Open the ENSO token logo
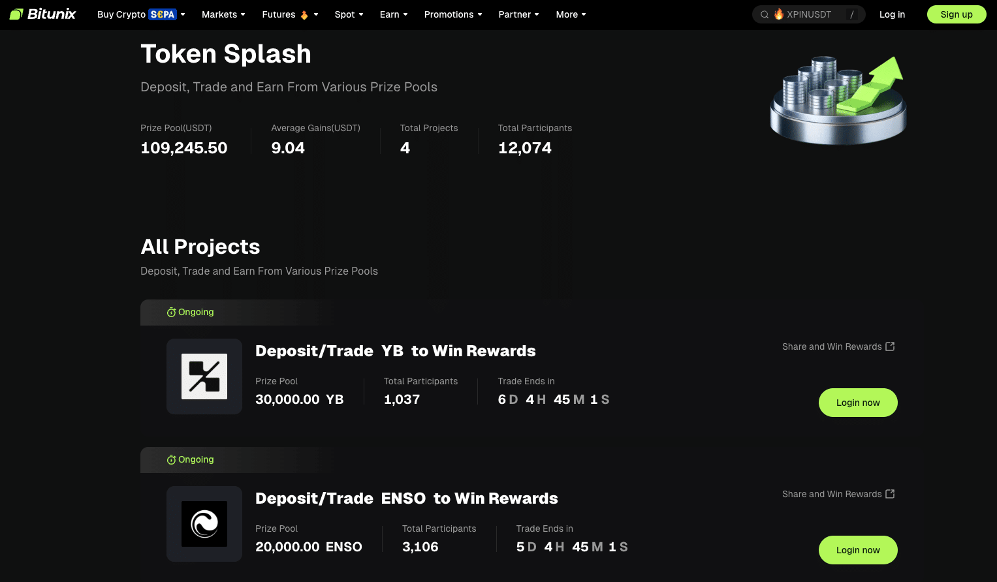 click(204, 524)
